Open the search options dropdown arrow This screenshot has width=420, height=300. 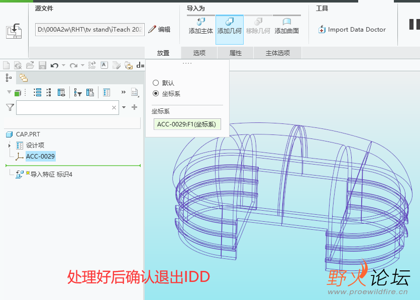124,107
